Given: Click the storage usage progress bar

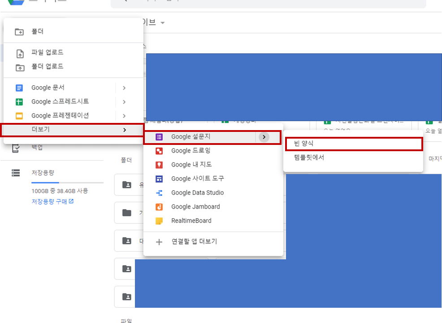Looking at the screenshot, I should (x=67, y=183).
